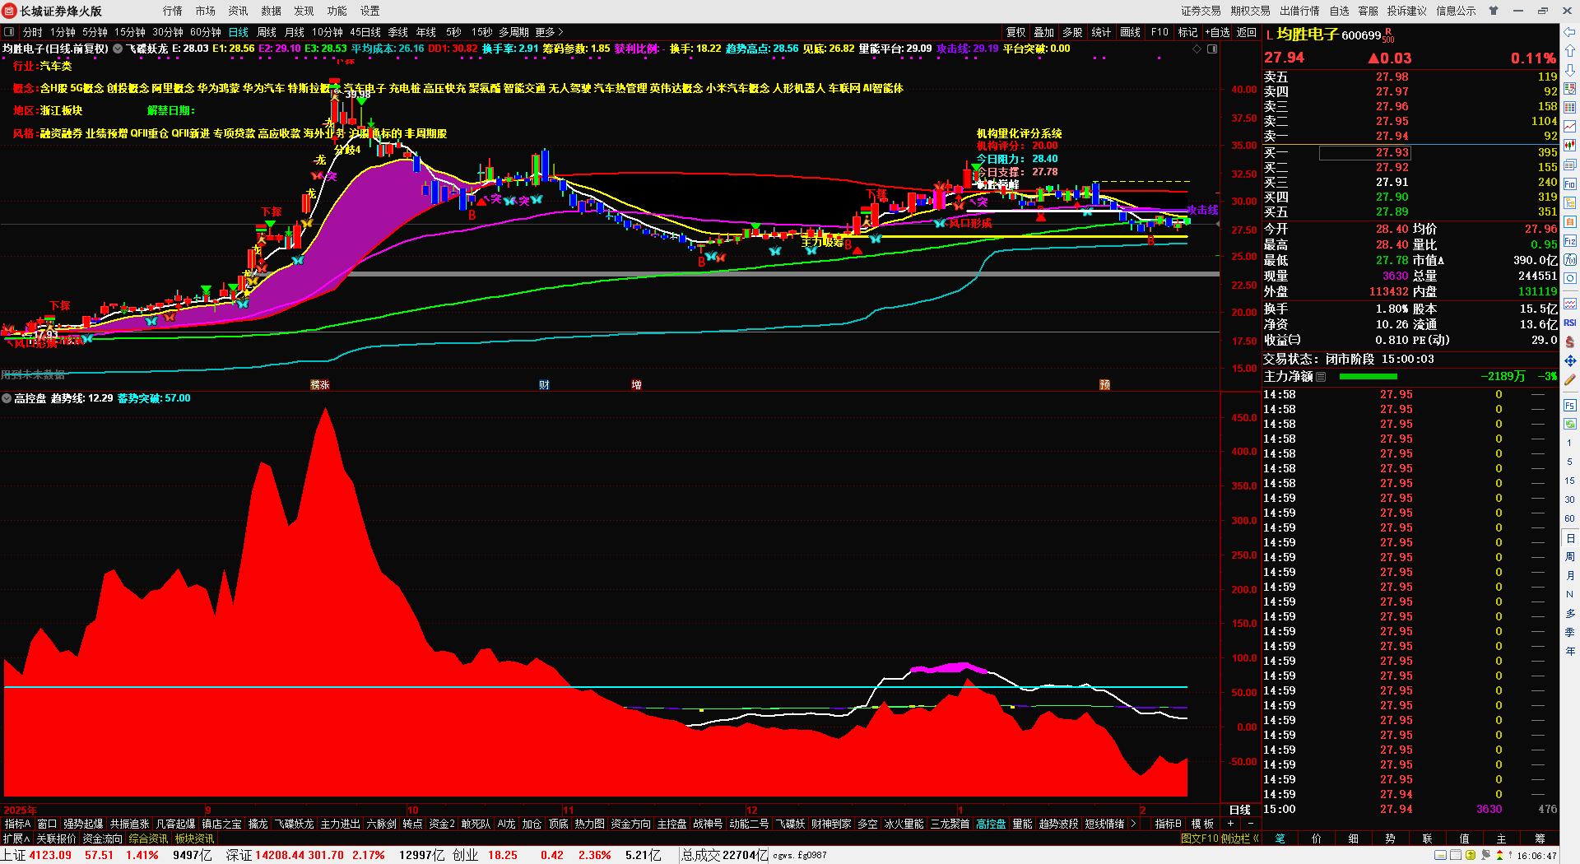This screenshot has width=1580, height=864.
Task: Open the 统计 statistics dropdown
Action: pos(1101,32)
